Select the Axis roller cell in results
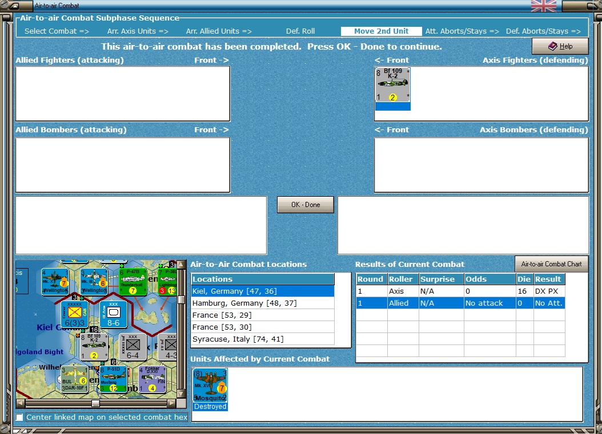The image size is (602, 434). 402,291
